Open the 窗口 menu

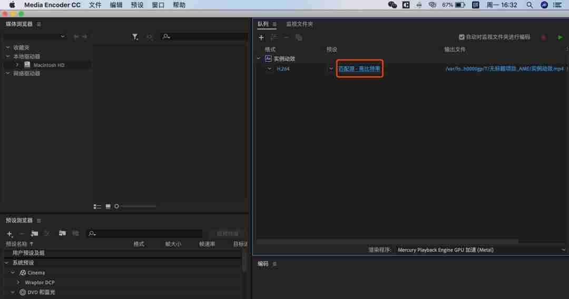point(158,5)
